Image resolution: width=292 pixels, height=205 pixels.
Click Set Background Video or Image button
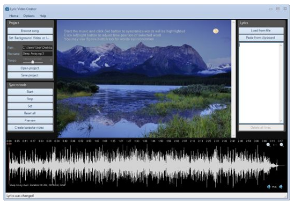click(30, 38)
